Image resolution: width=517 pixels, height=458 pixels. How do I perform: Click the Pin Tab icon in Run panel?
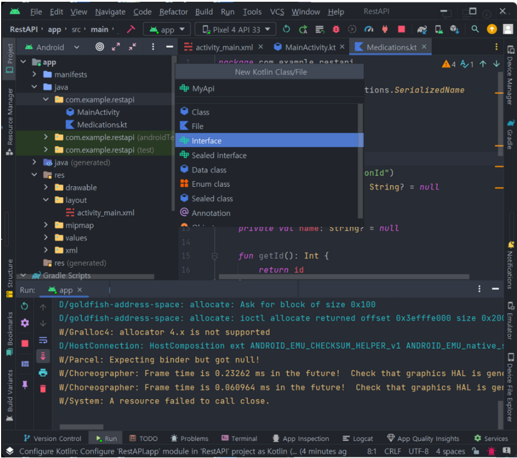tap(24, 385)
